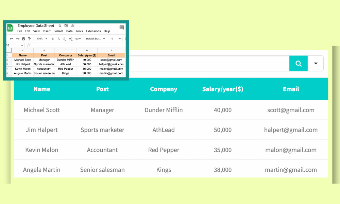Select column E header in the spreadsheet
Screen dimensions: 340x204
(111, 50)
